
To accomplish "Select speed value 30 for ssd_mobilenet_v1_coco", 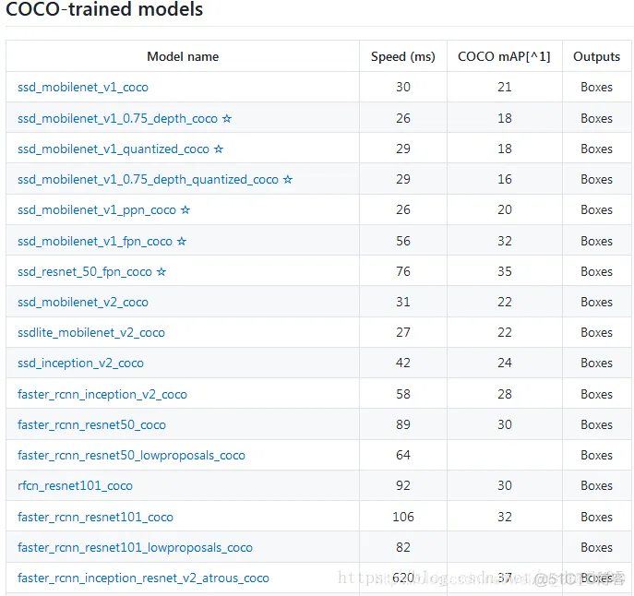I will [403, 87].
